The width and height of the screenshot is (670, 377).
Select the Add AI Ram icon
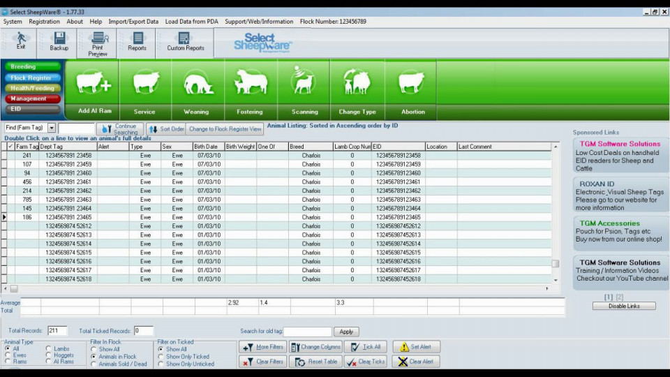click(x=94, y=83)
